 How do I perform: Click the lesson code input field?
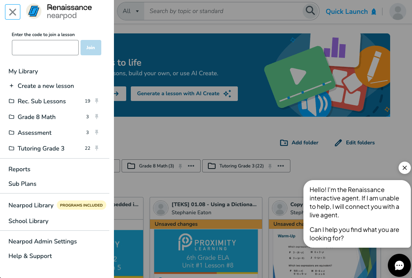[x=45, y=48]
